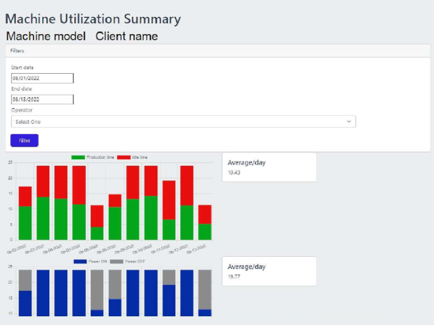Select green production bar for 08-02-2022
434x325 pixels.
[25, 223]
